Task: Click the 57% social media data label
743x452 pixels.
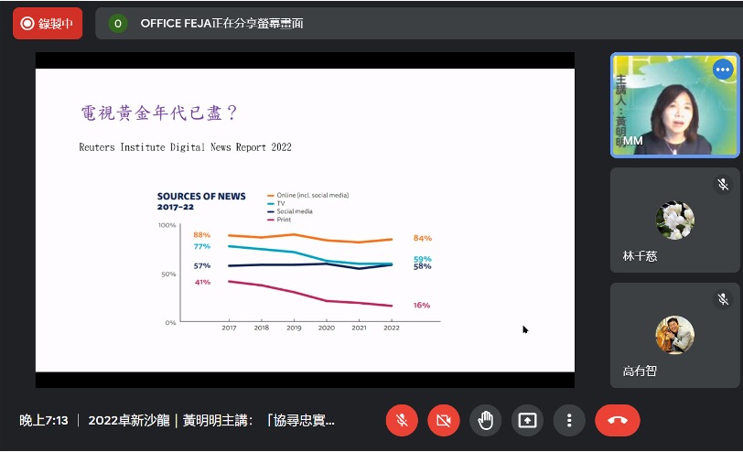Action: click(x=202, y=265)
